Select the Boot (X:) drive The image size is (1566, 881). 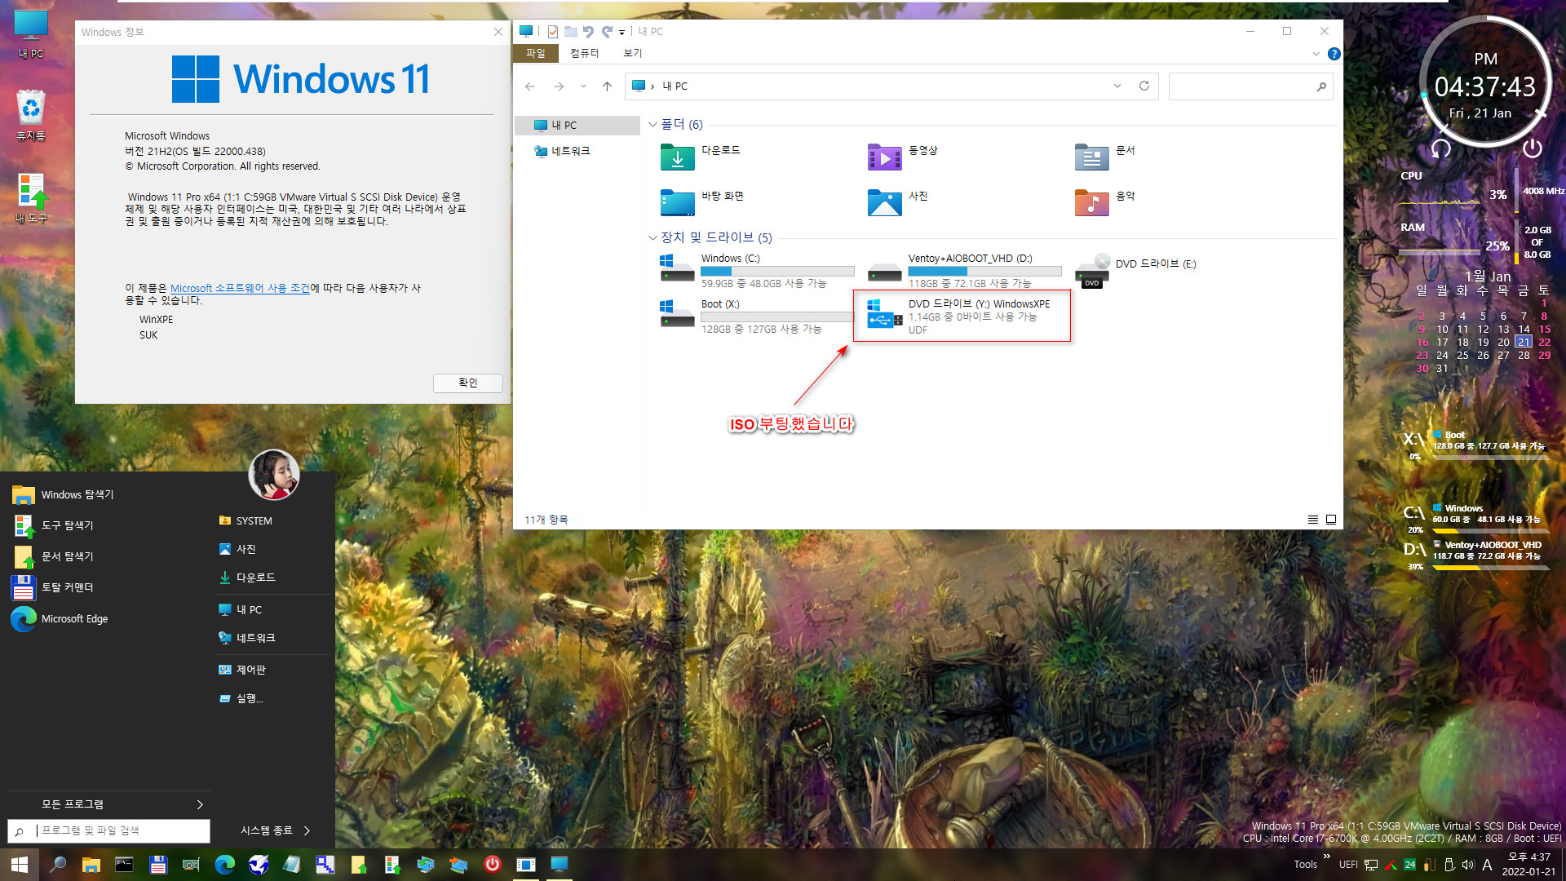(x=757, y=316)
